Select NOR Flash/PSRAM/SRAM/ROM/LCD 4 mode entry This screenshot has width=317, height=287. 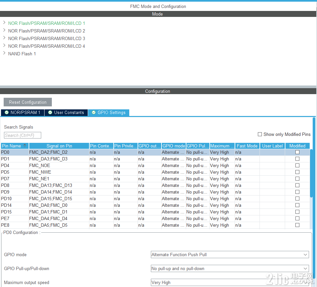pos(47,46)
